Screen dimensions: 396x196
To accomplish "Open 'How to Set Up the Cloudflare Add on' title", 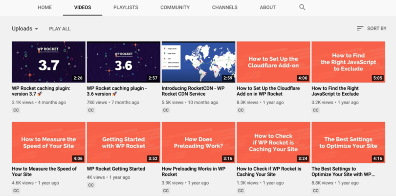I will coord(268,91).
